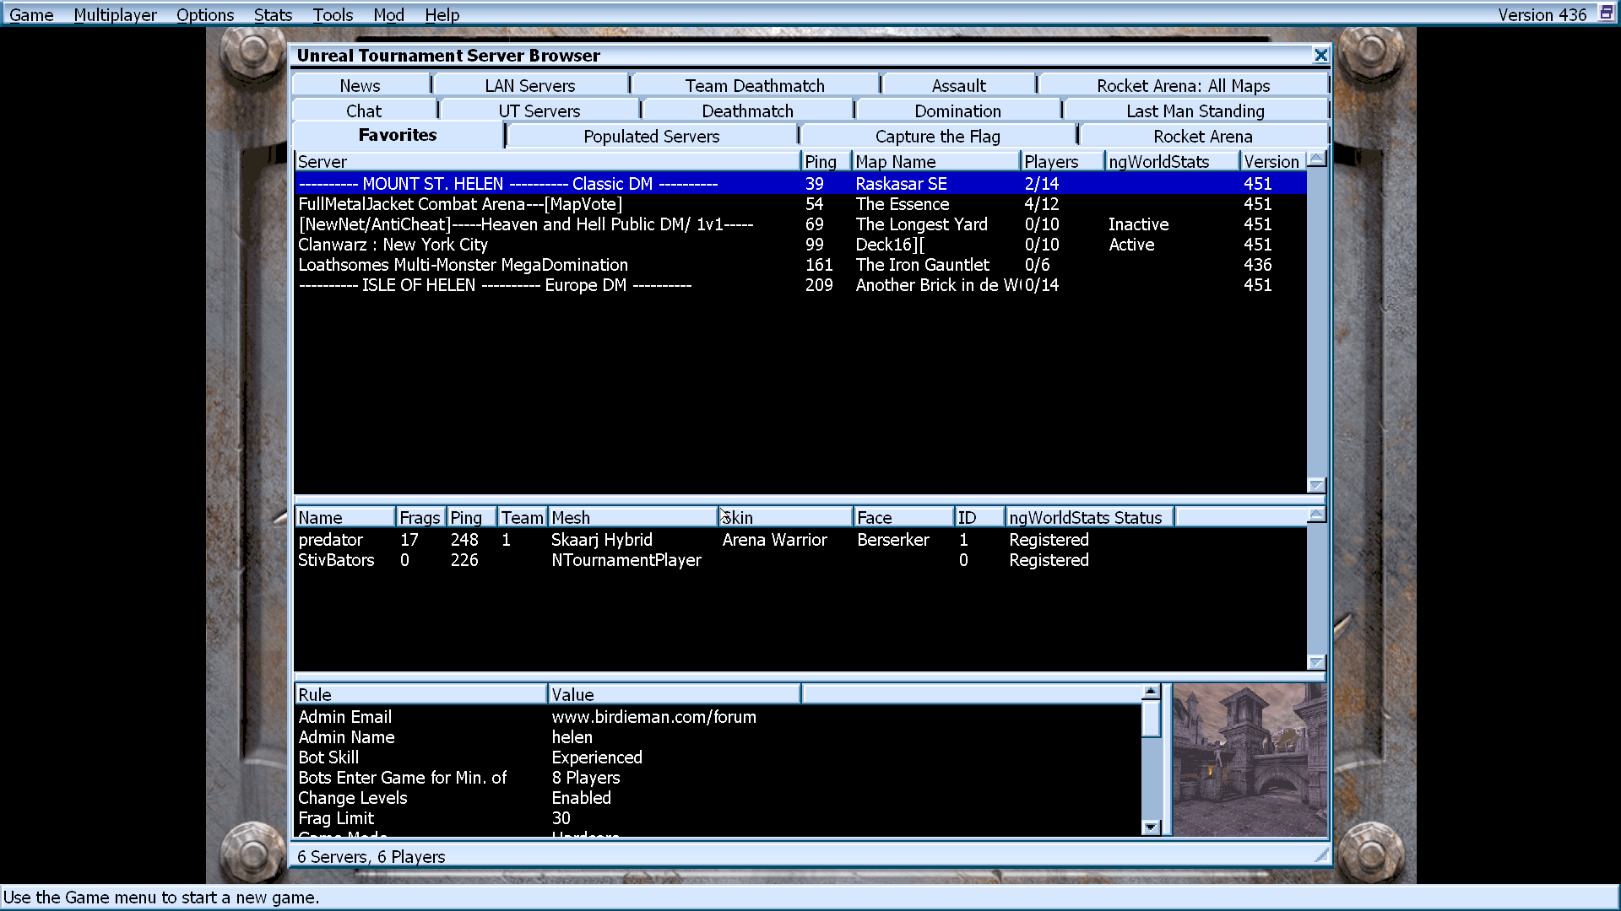
Task: Switch to the LAN Servers tab
Action: click(530, 85)
